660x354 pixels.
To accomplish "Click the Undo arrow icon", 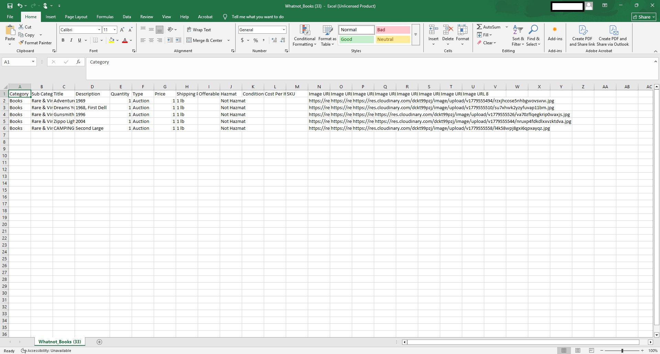I will point(20,6).
